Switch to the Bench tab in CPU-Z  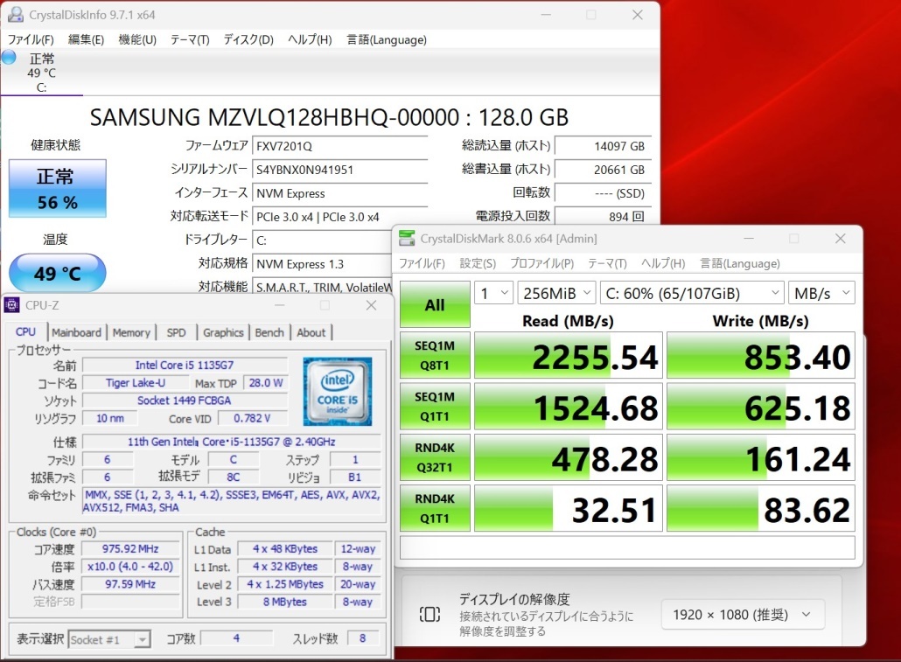[269, 332]
